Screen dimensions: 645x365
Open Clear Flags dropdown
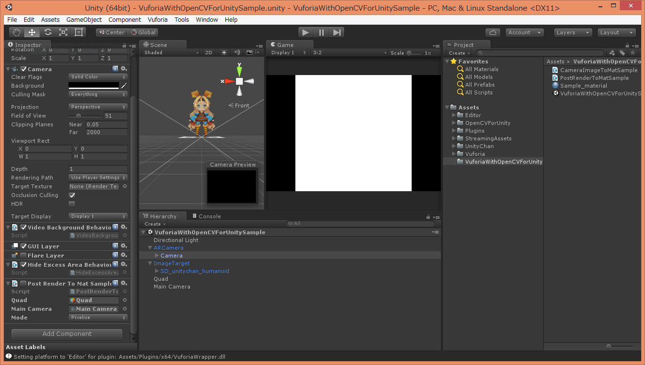(98, 77)
